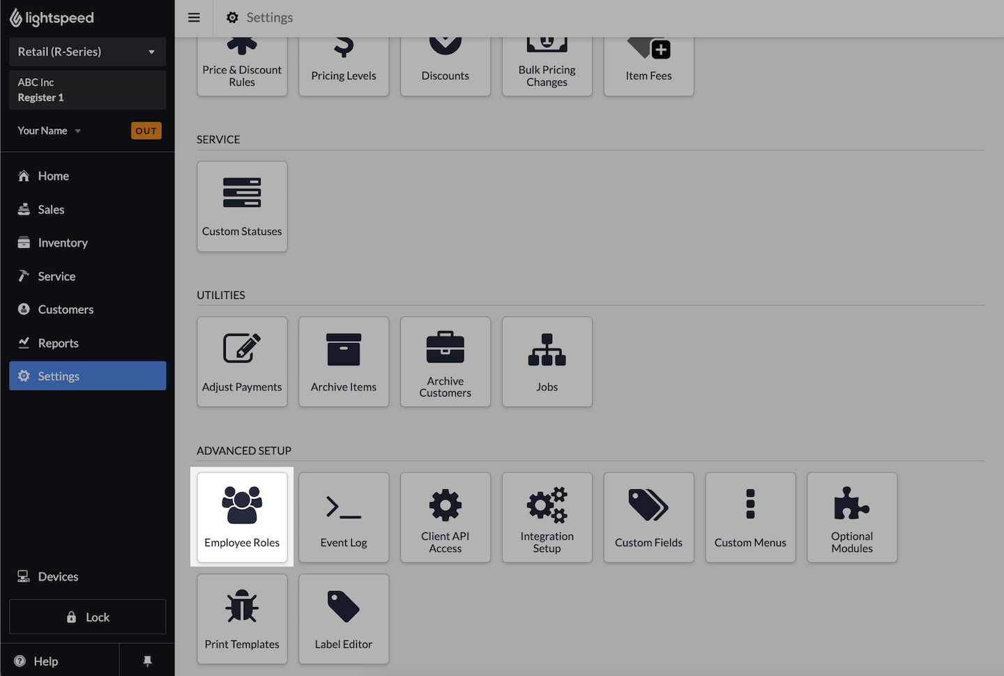
Task: Open the Optional Modules puzzle tile
Action: point(852,517)
